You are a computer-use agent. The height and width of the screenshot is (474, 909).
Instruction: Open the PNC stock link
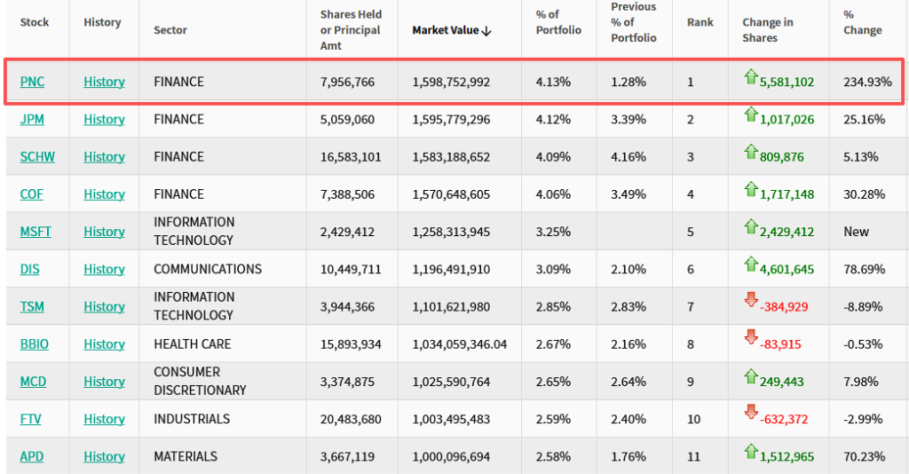tap(32, 82)
